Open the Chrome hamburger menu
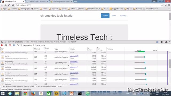 [169, 5]
